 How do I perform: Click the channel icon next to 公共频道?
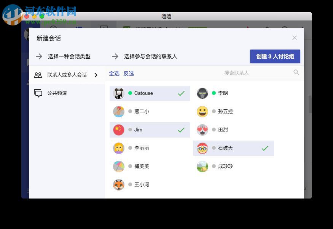point(38,93)
